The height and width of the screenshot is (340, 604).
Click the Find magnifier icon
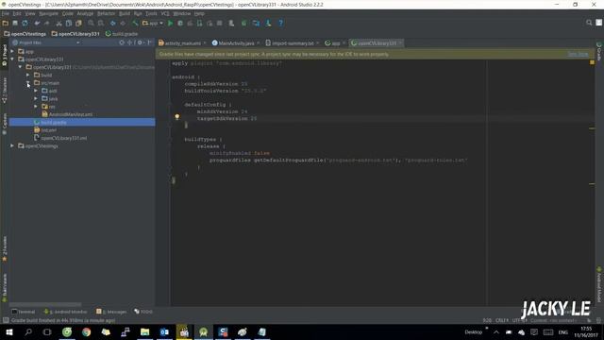pos(91,23)
